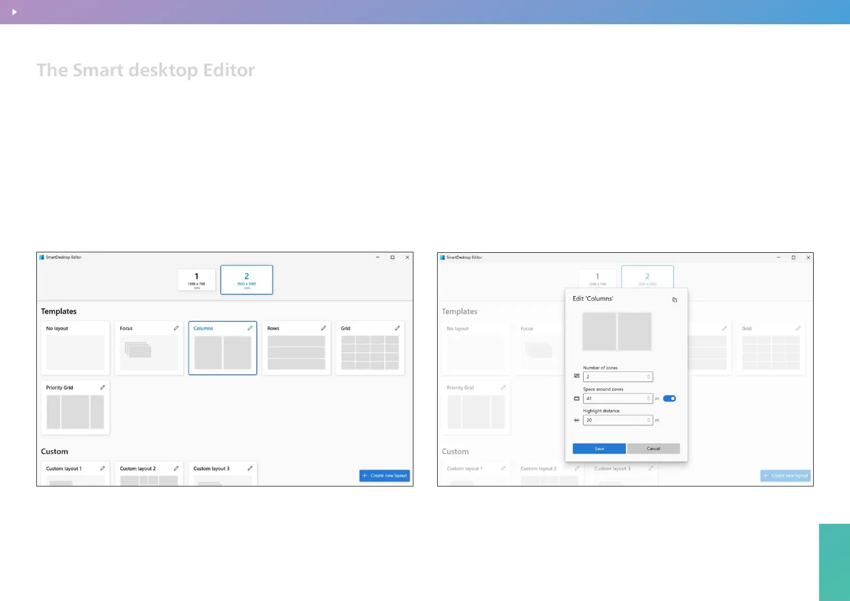
Task: Cancel the Edit 'Columns' dialog
Action: coord(653,449)
